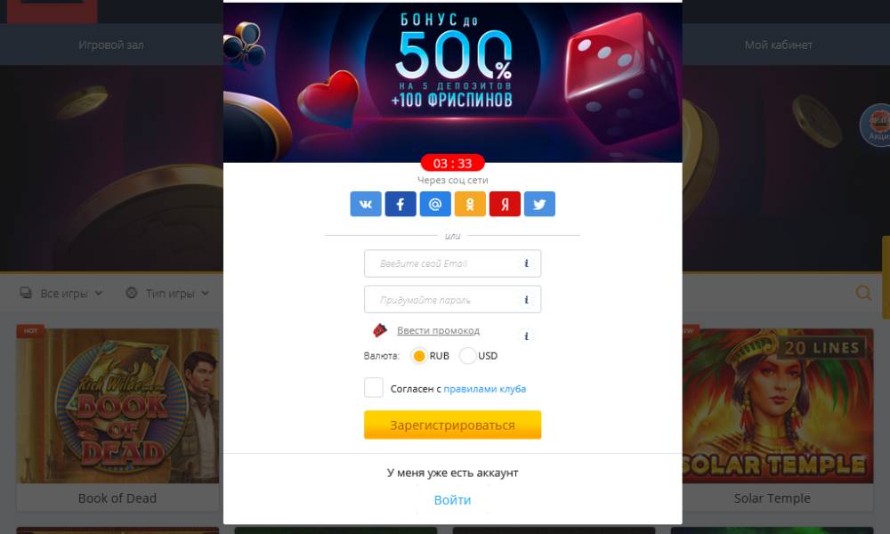The height and width of the screenshot is (534, 890).
Task: Focus the Email input field
Action: coord(452,263)
